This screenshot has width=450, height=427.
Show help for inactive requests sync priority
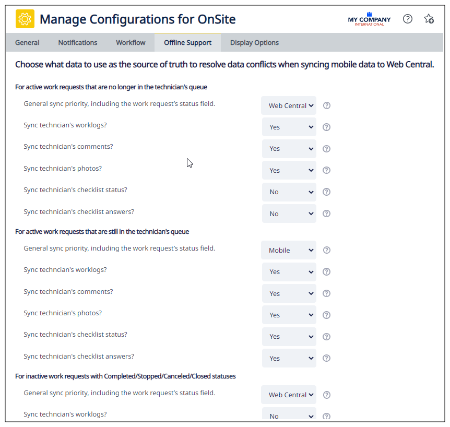(x=327, y=395)
